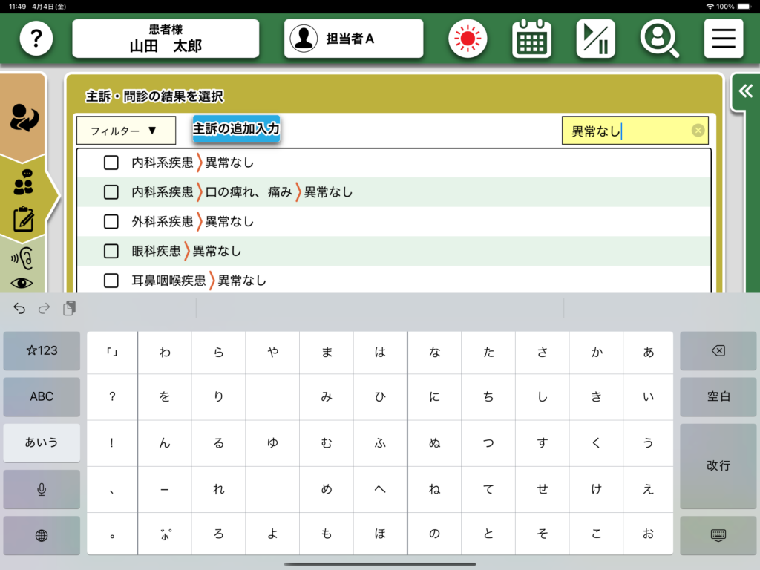The height and width of the screenshot is (570, 760).
Task: Click the red sun icon
Action: tap(468, 39)
